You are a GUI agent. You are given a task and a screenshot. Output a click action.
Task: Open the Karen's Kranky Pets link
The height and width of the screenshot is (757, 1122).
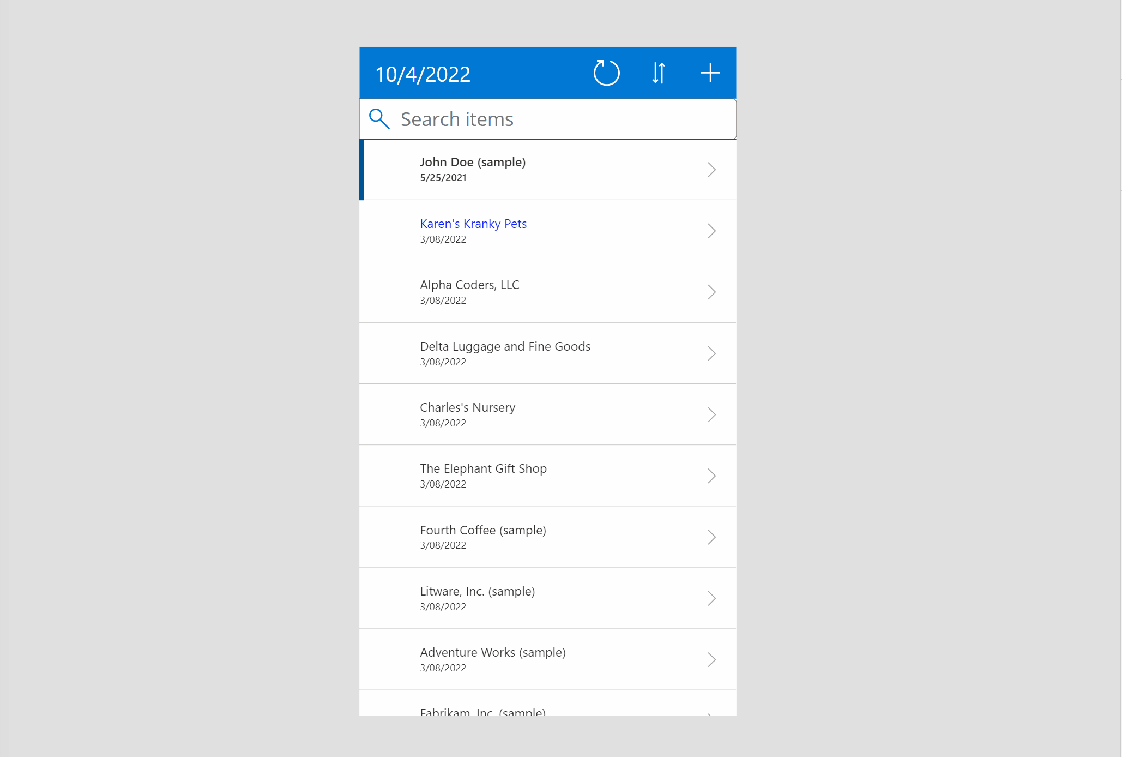(473, 223)
